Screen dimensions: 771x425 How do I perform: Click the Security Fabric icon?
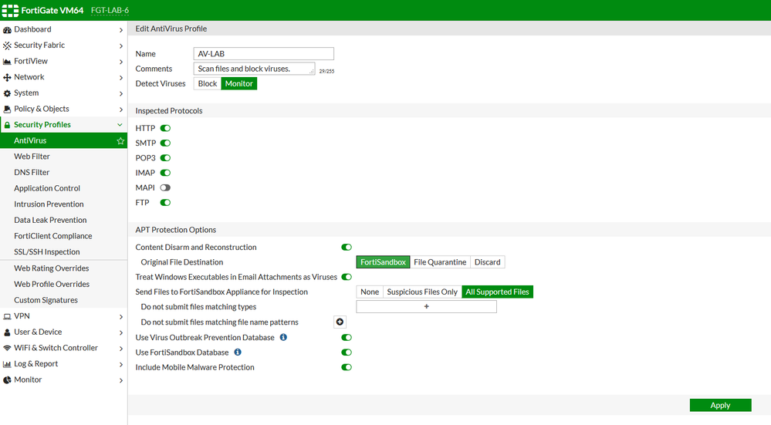[x=7, y=46]
